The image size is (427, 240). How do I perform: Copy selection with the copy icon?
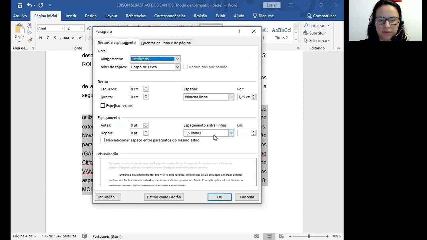click(x=30, y=33)
